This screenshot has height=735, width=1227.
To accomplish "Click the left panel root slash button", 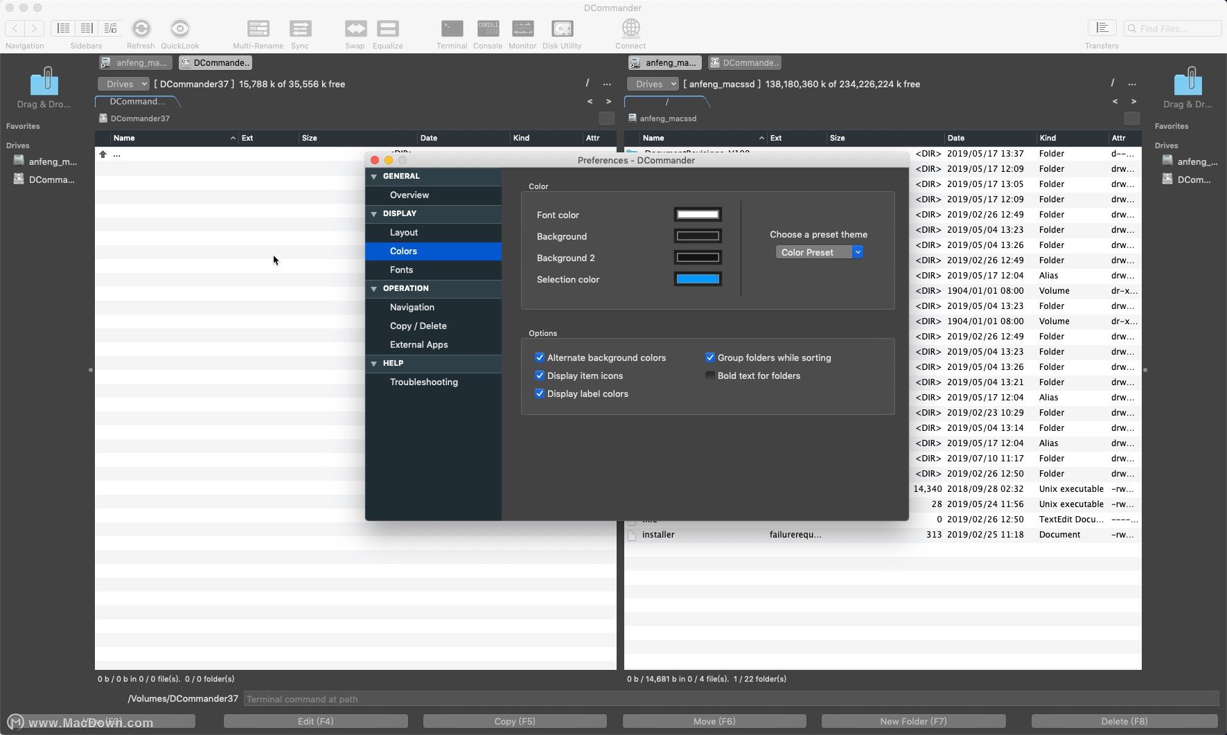I will click(x=588, y=83).
